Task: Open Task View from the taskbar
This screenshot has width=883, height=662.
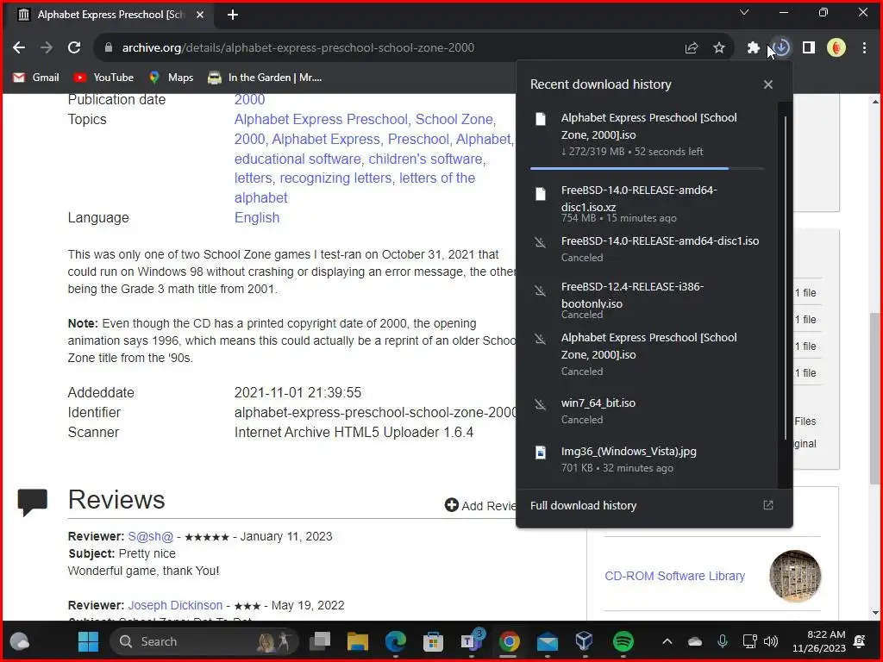Action: click(x=321, y=641)
